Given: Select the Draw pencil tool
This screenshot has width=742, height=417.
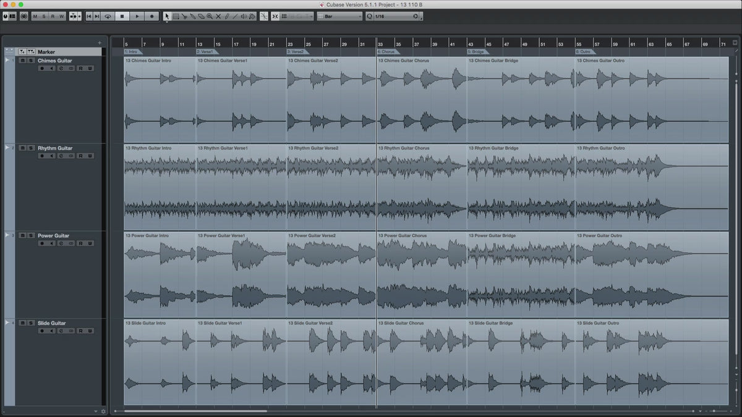Looking at the screenshot, I should (227, 17).
